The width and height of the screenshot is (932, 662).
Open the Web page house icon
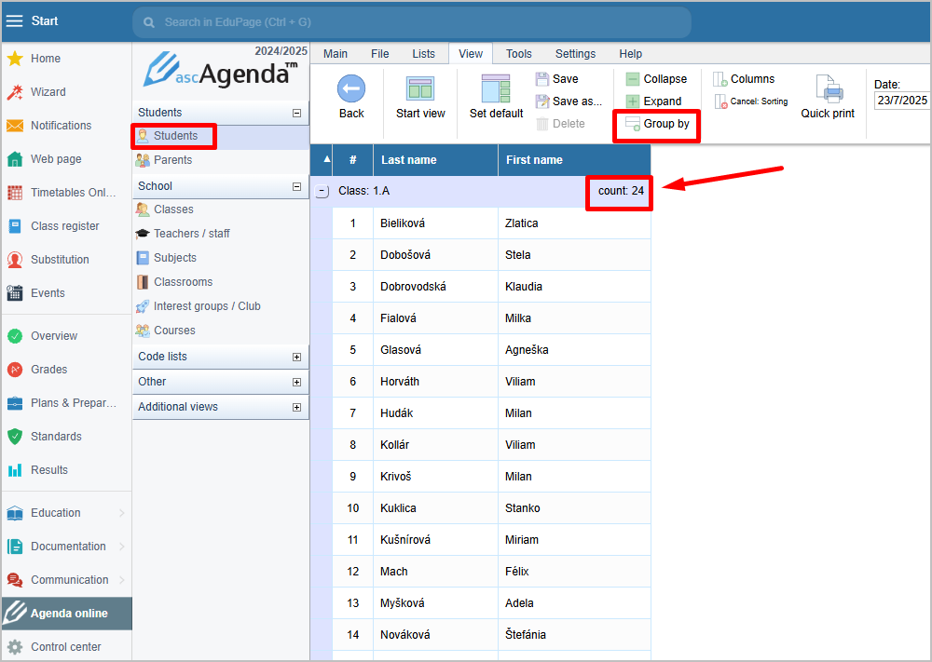coord(15,159)
